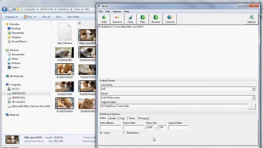
Task: Toggle the 2 pass checkbox
Action: tap(101, 133)
